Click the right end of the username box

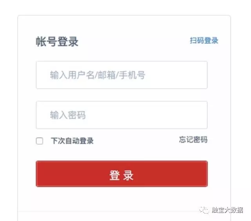point(200,75)
